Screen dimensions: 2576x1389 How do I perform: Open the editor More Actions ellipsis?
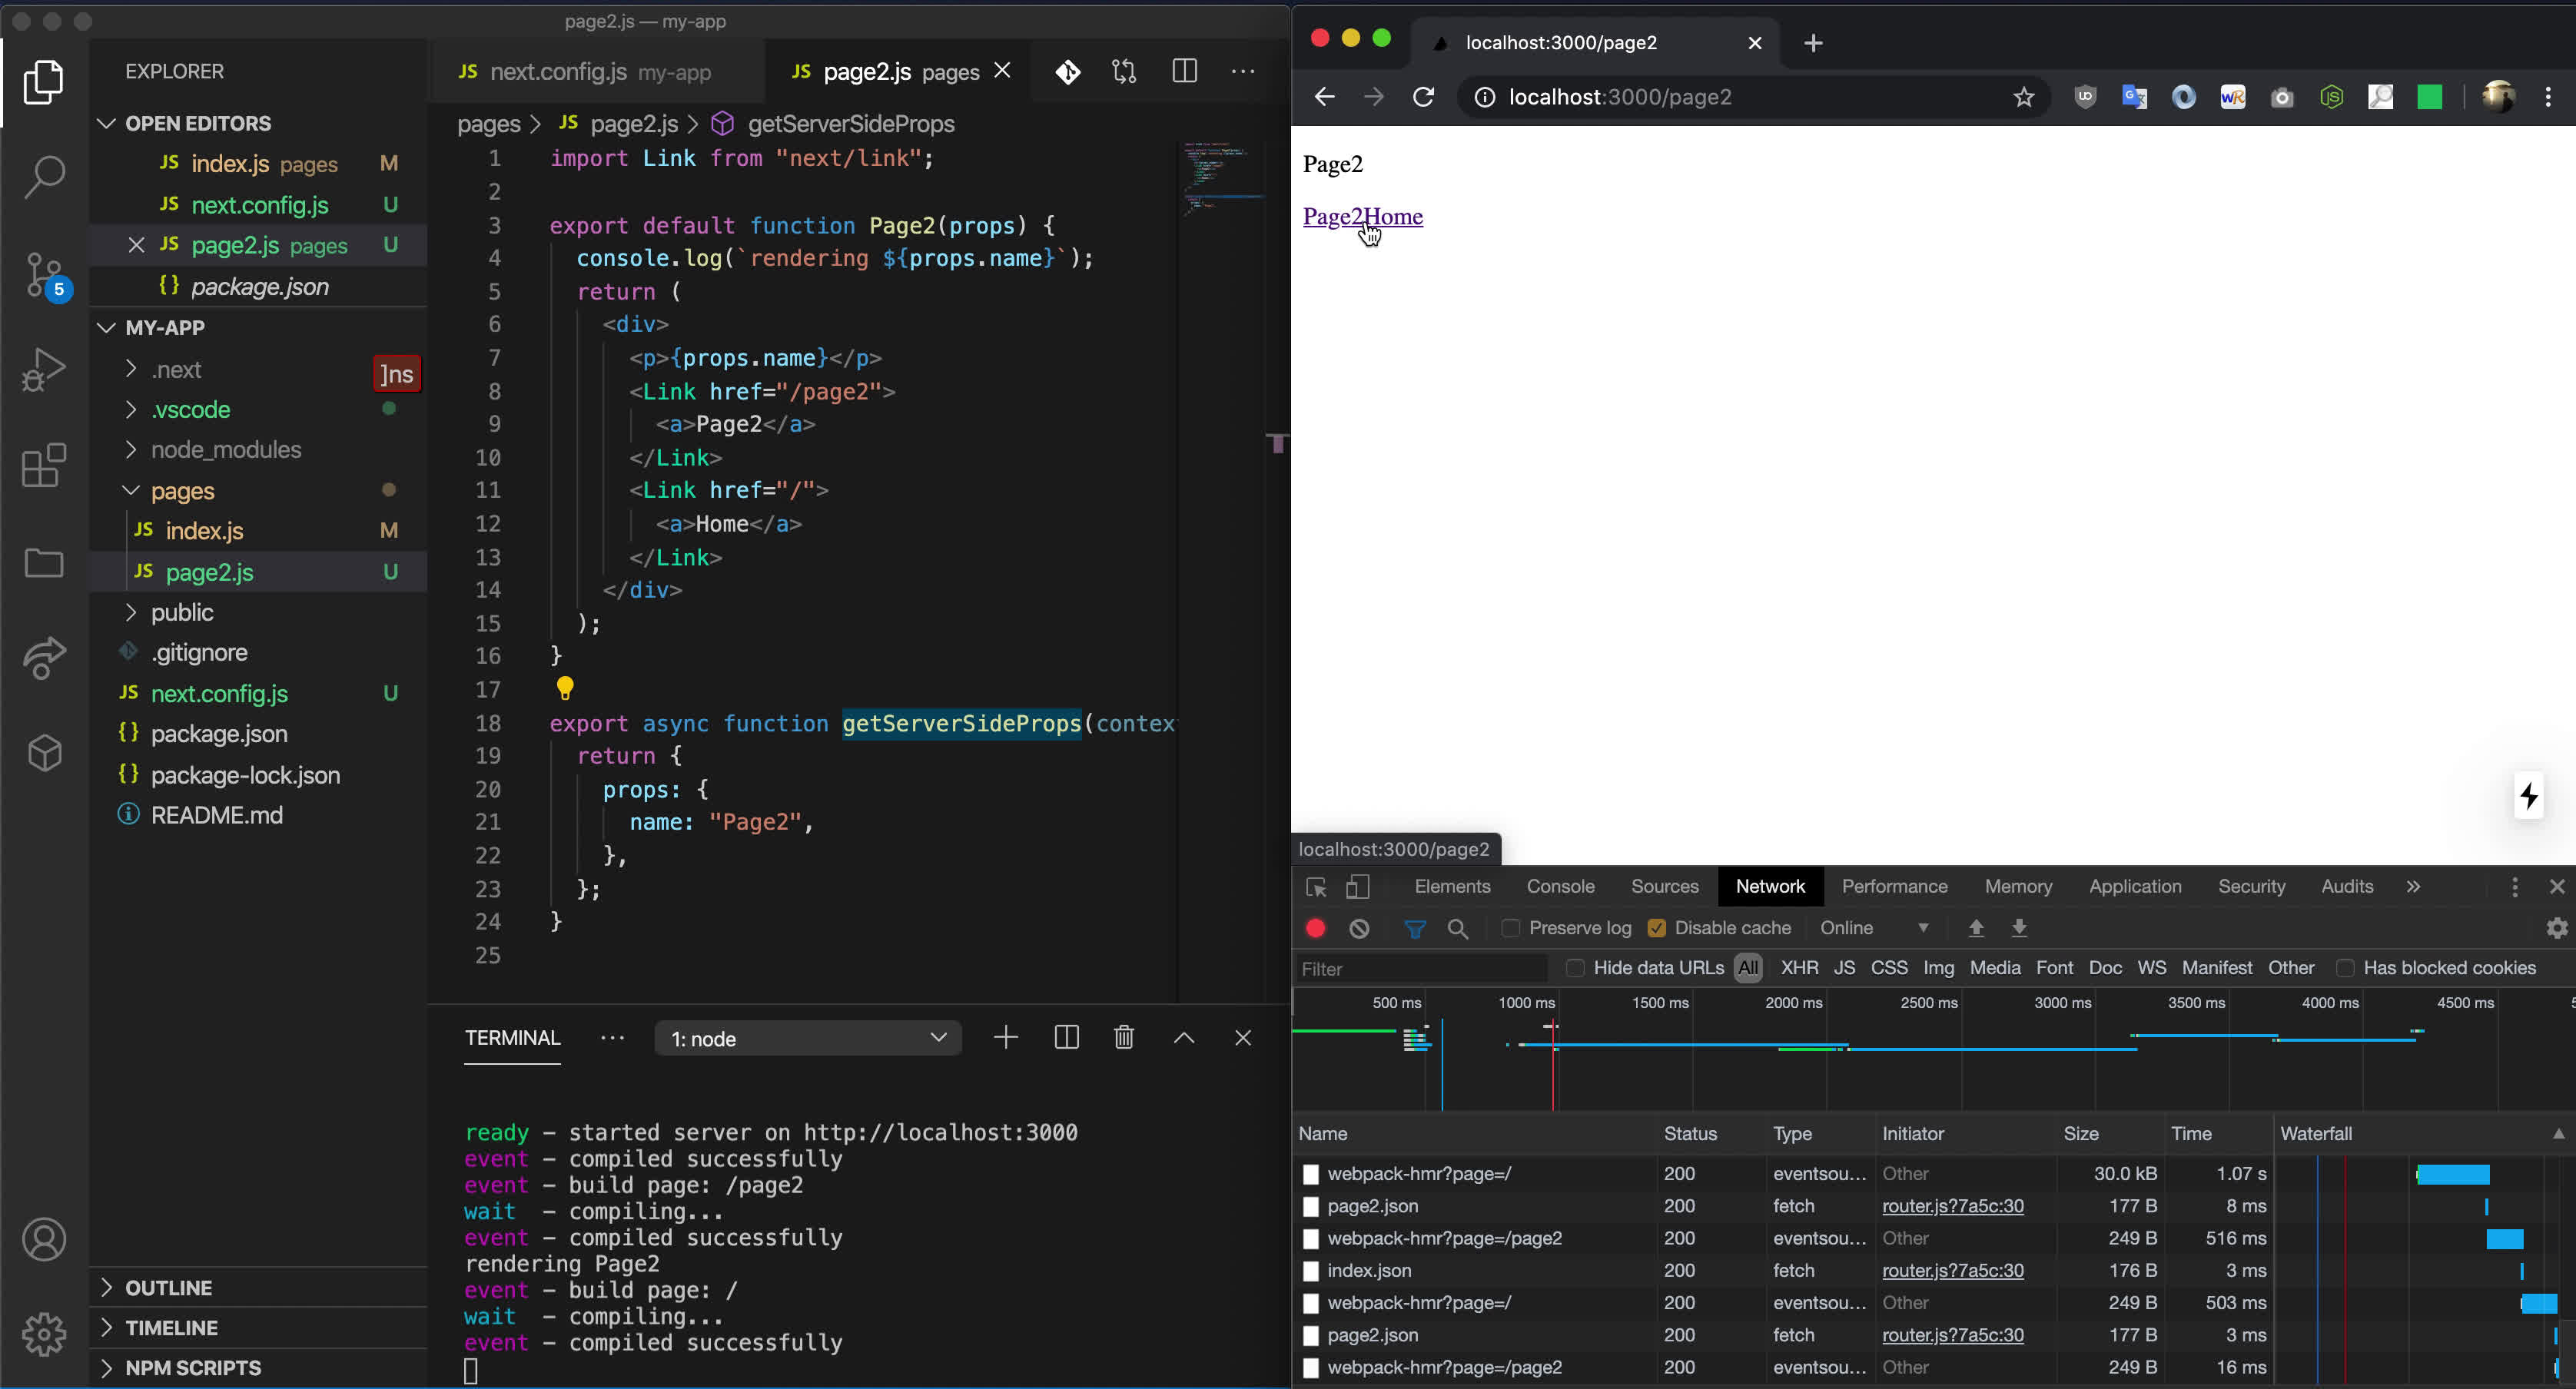coord(1243,71)
